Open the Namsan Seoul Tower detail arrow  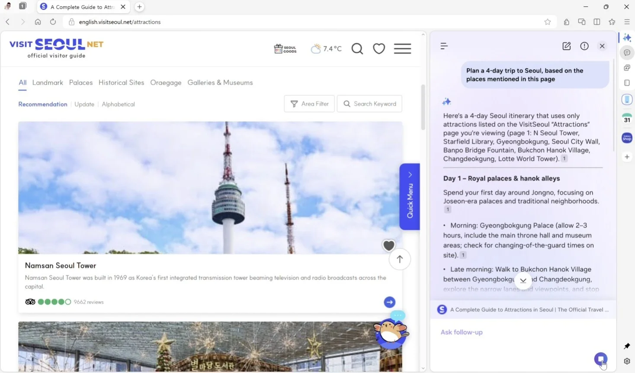coord(389,302)
